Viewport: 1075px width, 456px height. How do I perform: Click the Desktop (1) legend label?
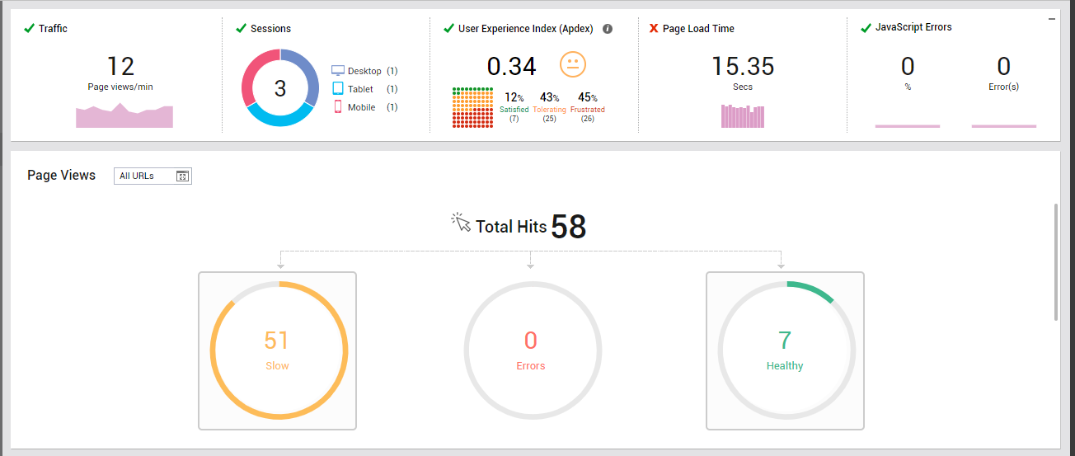[373, 71]
